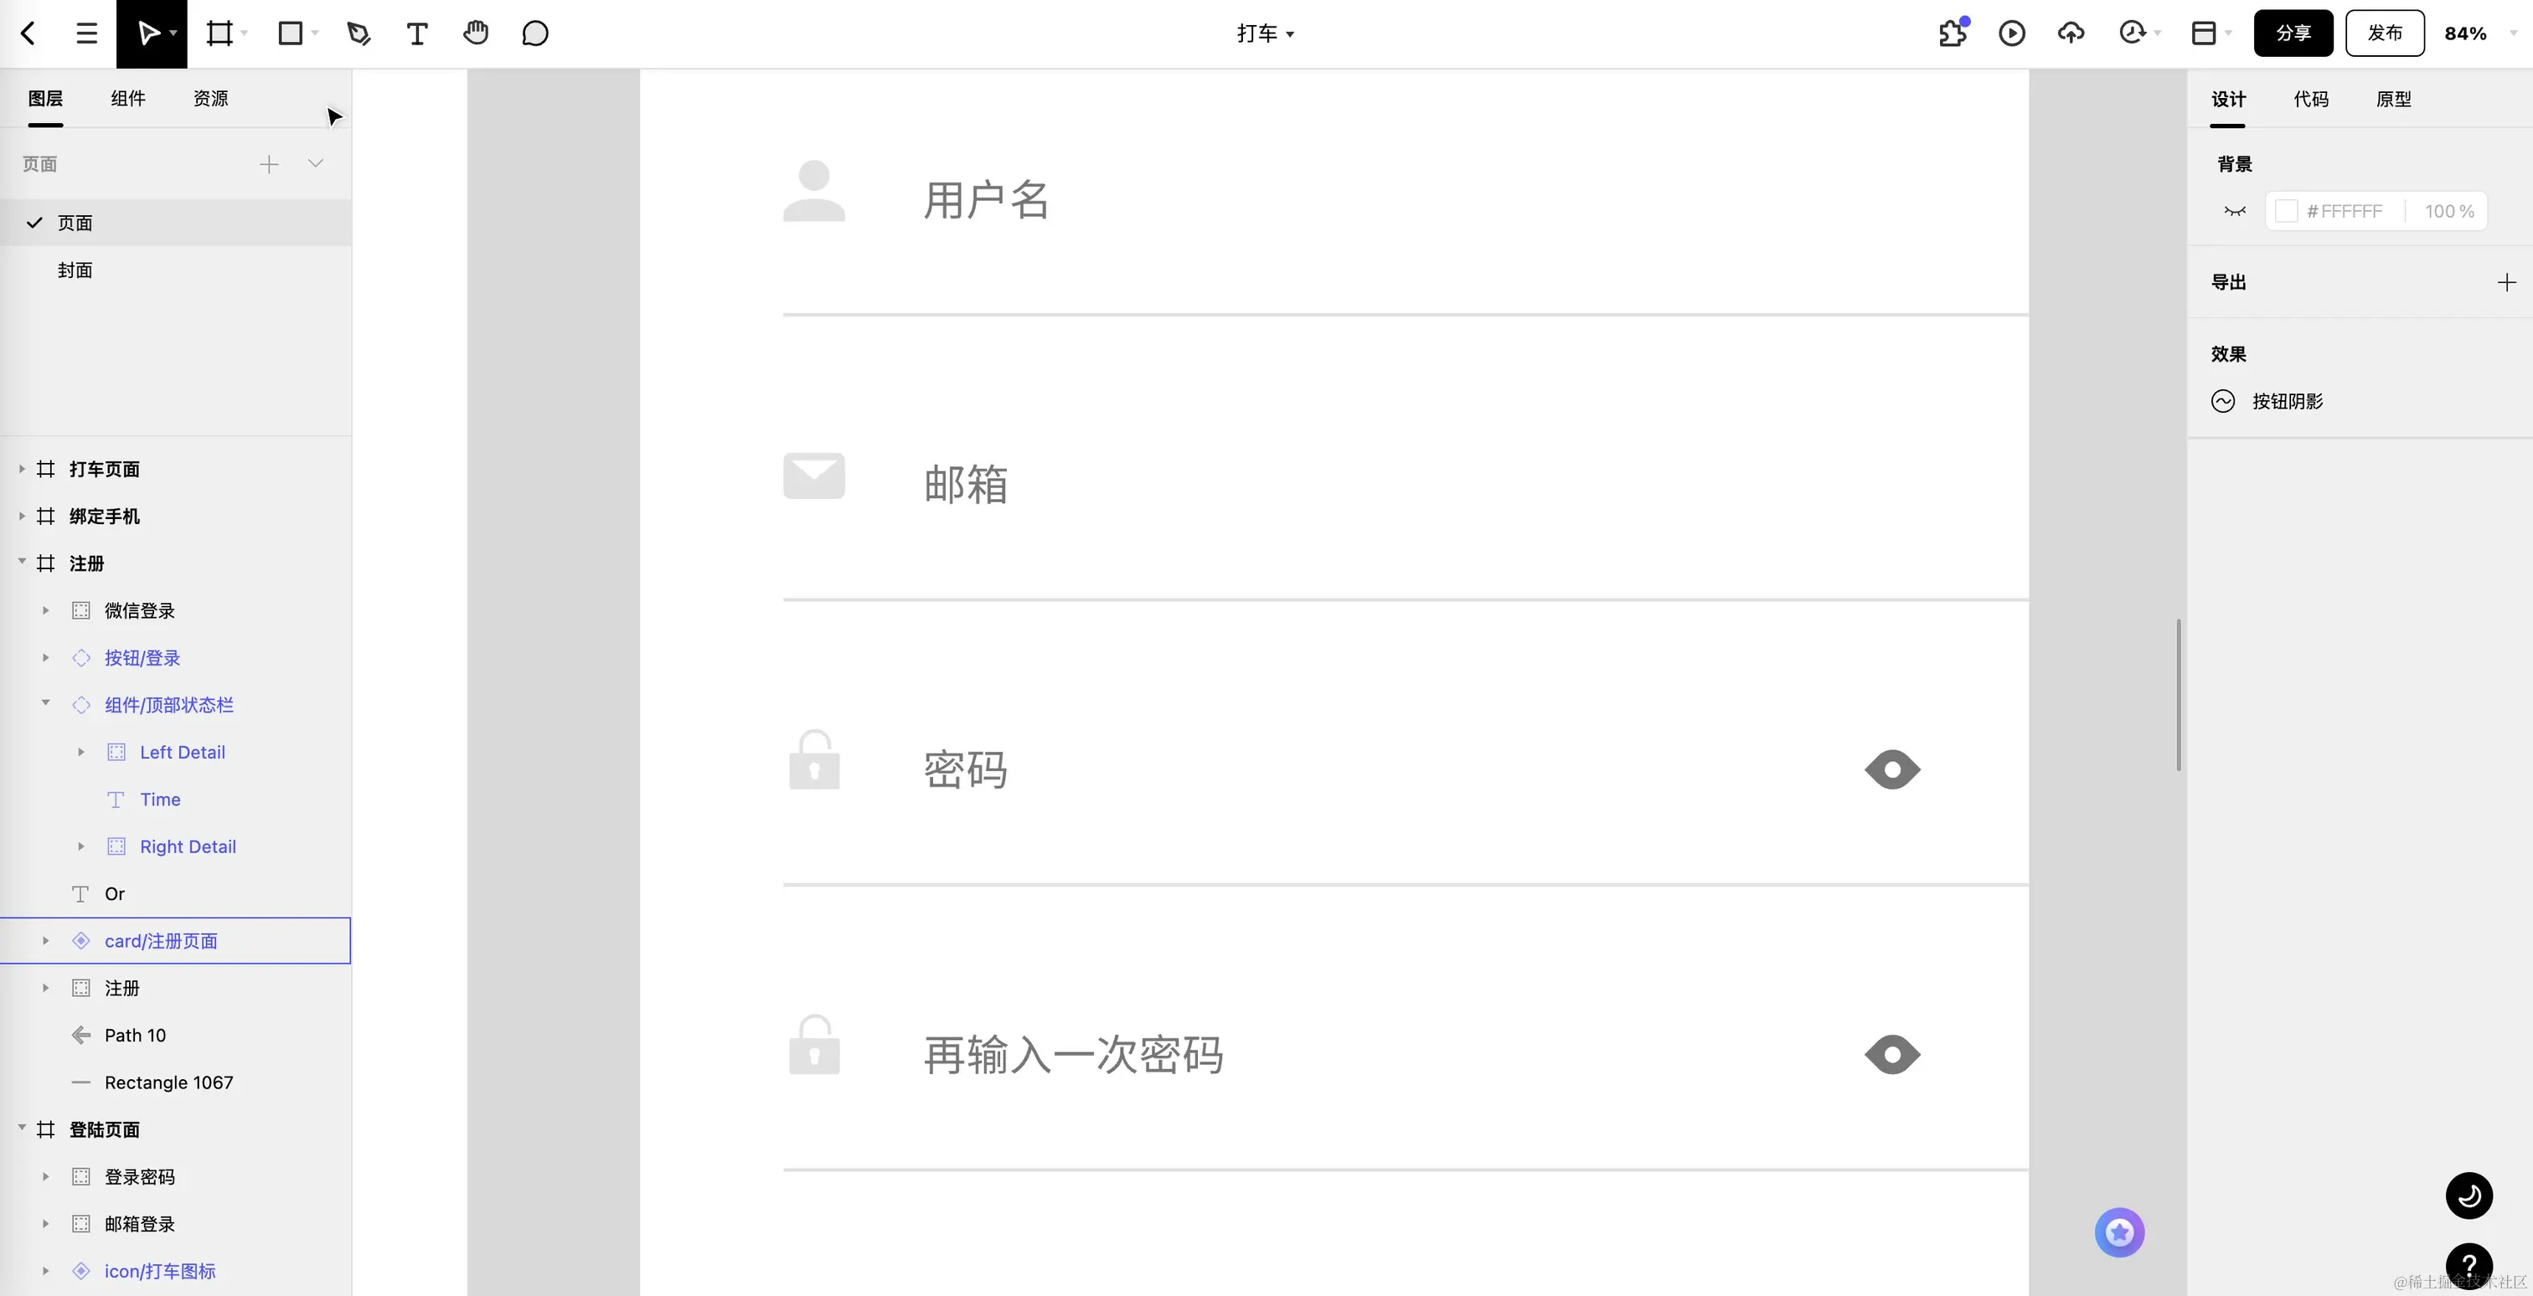Toggle password visibility eye in 密码 field
Image resolution: width=2533 pixels, height=1296 pixels.
[x=1892, y=769]
